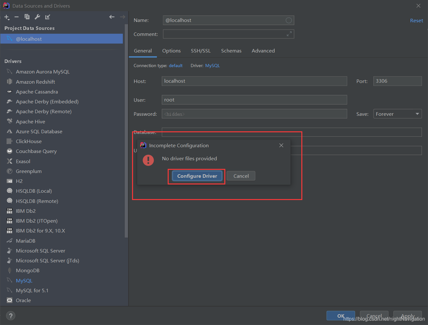Screen dimensions: 428x325
Task: Switch to the General tab
Action: tap(143, 51)
